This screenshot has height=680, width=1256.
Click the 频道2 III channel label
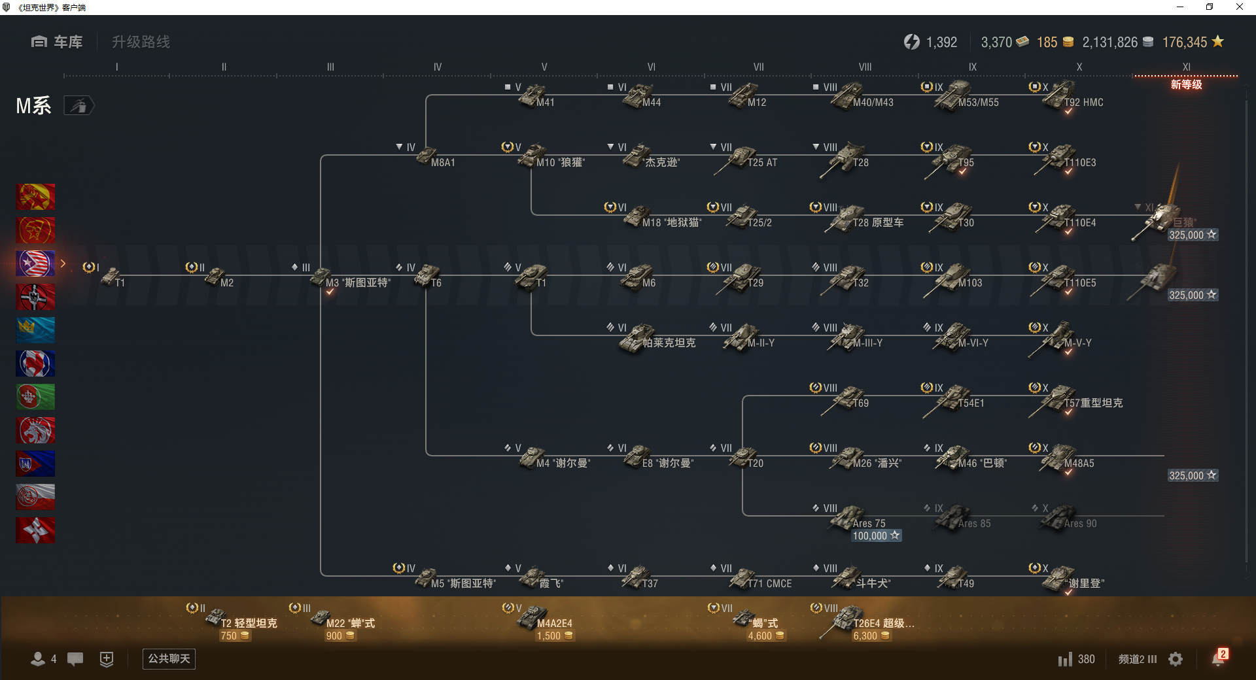coord(1138,659)
